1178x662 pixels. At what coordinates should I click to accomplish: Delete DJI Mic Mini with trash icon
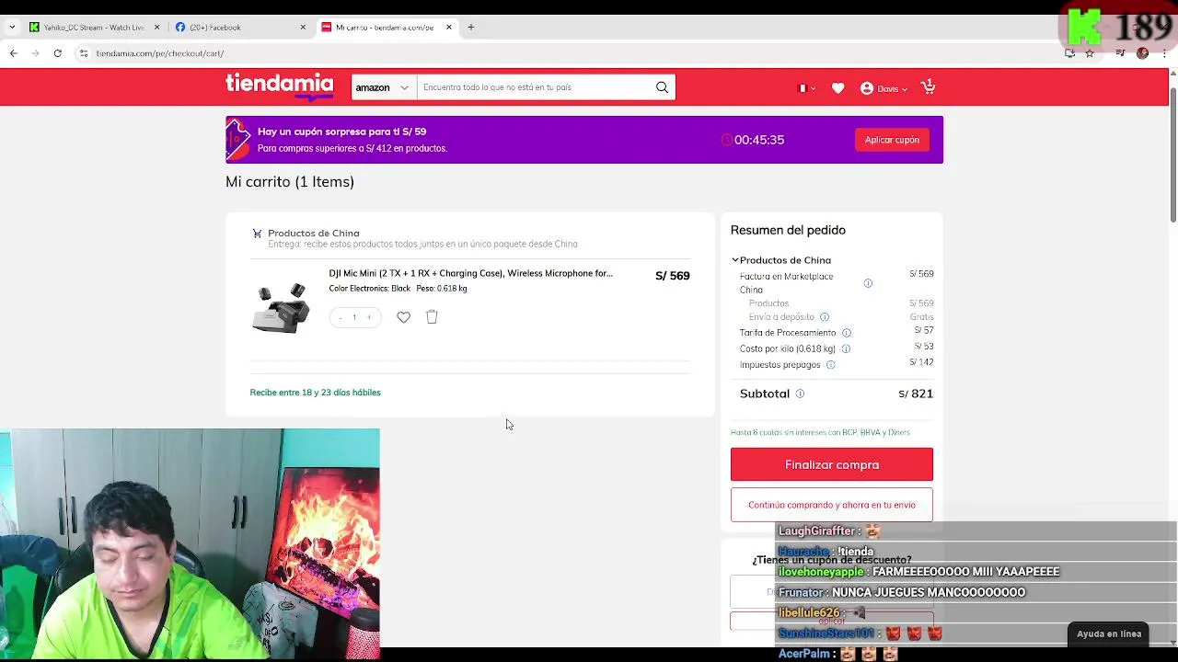[x=432, y=317]
